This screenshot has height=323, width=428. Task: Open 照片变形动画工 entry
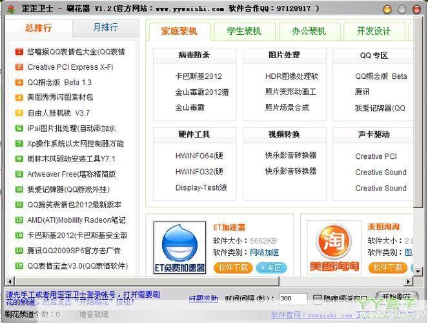pyautogui.click(x=290, y=92)
